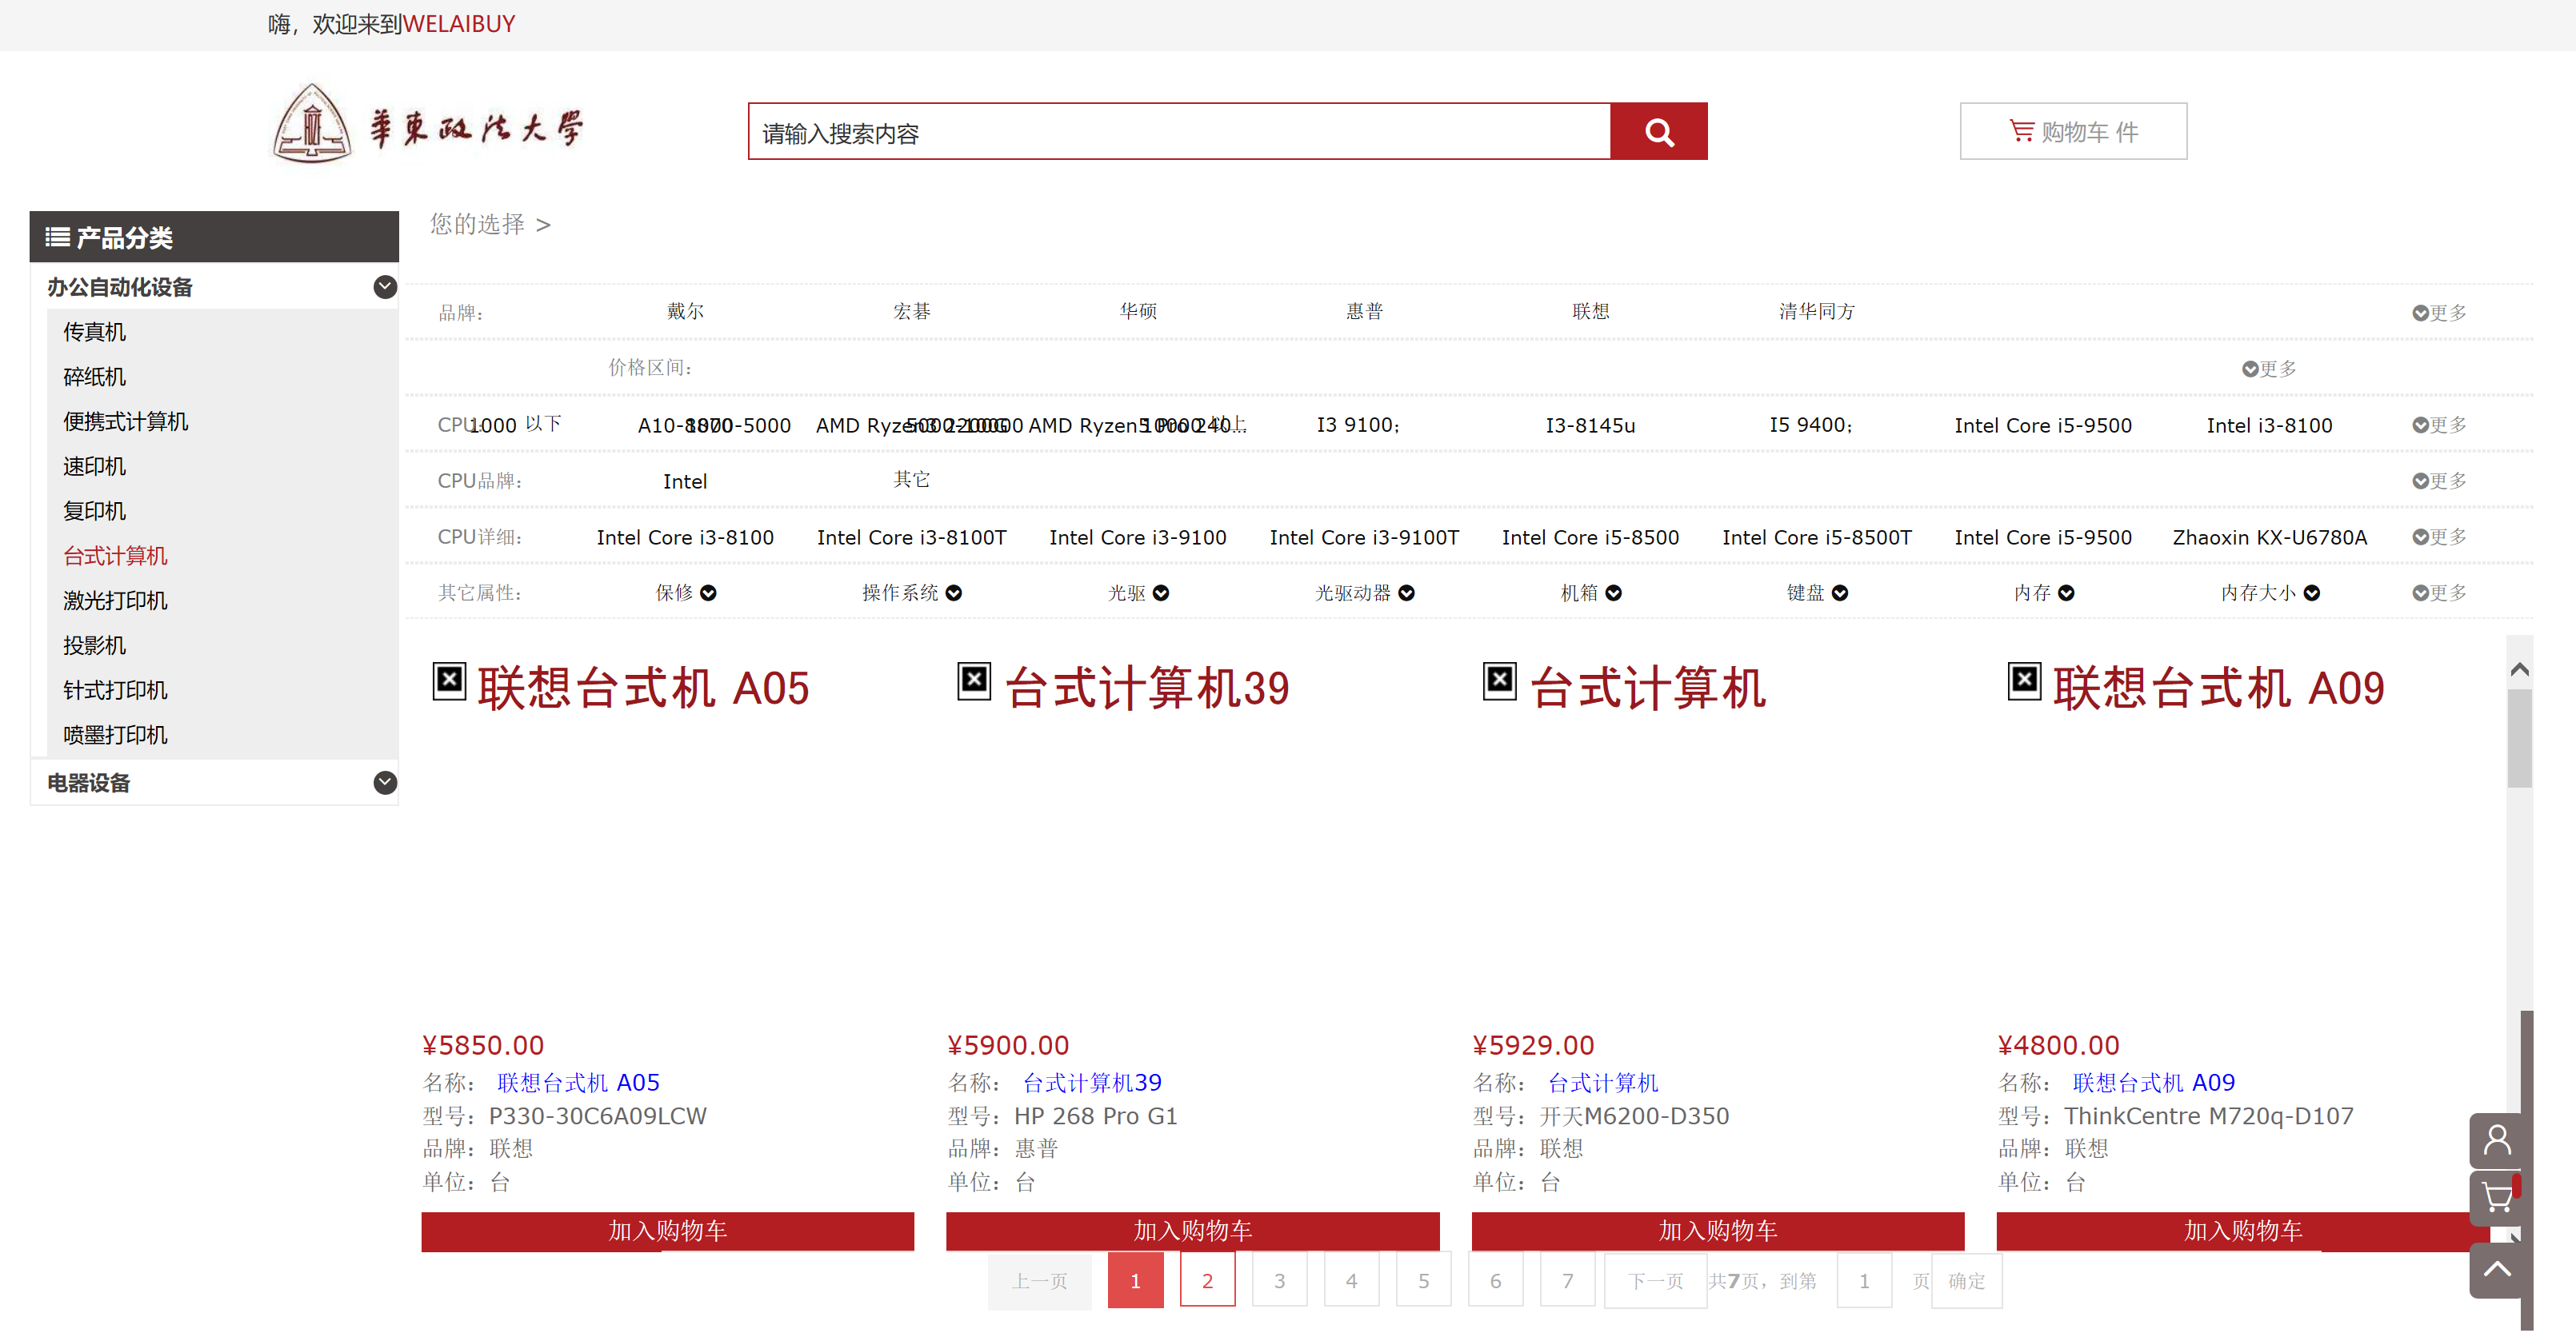Filter CPU品牌 by 其它

point(911,480)
